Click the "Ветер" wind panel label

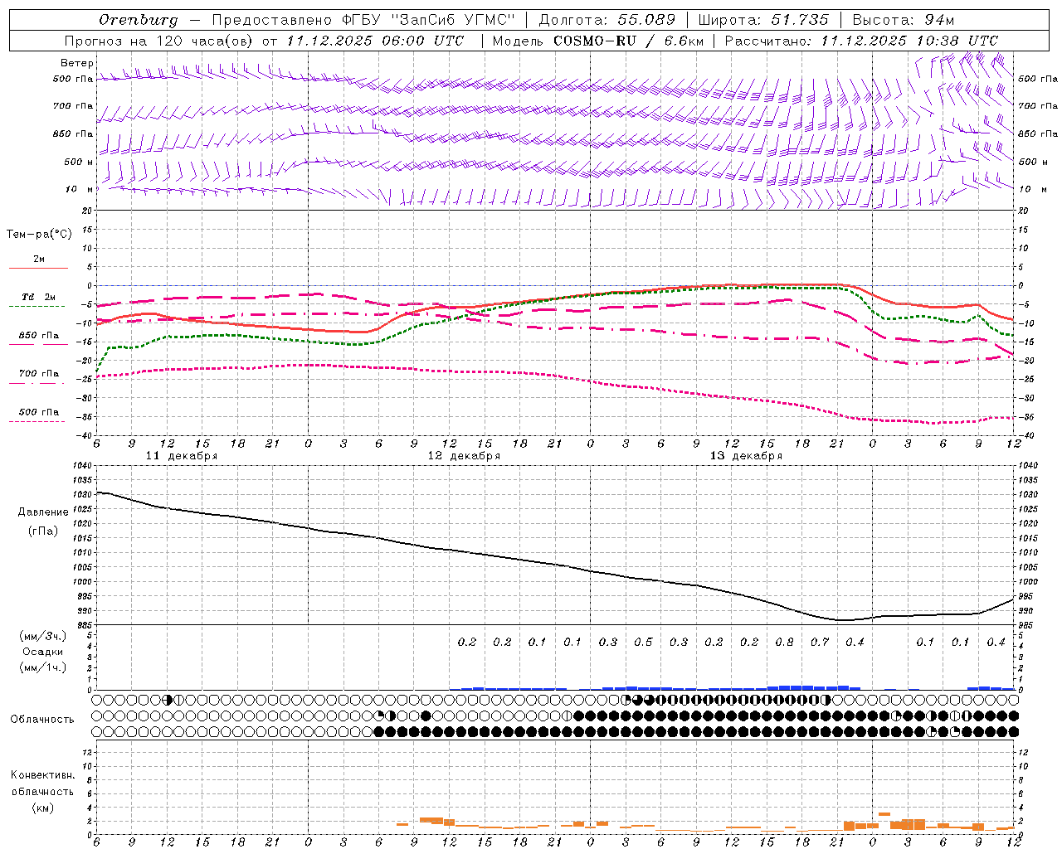click(x=77, y=63)
